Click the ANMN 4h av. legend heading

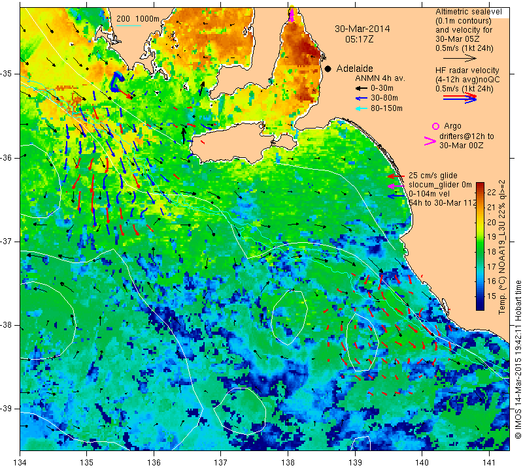(x=380, y=78)
